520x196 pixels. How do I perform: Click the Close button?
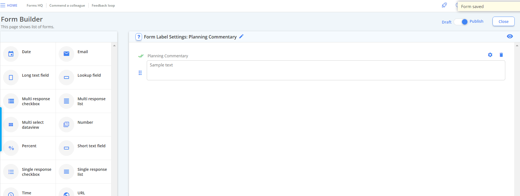point(503,22)
